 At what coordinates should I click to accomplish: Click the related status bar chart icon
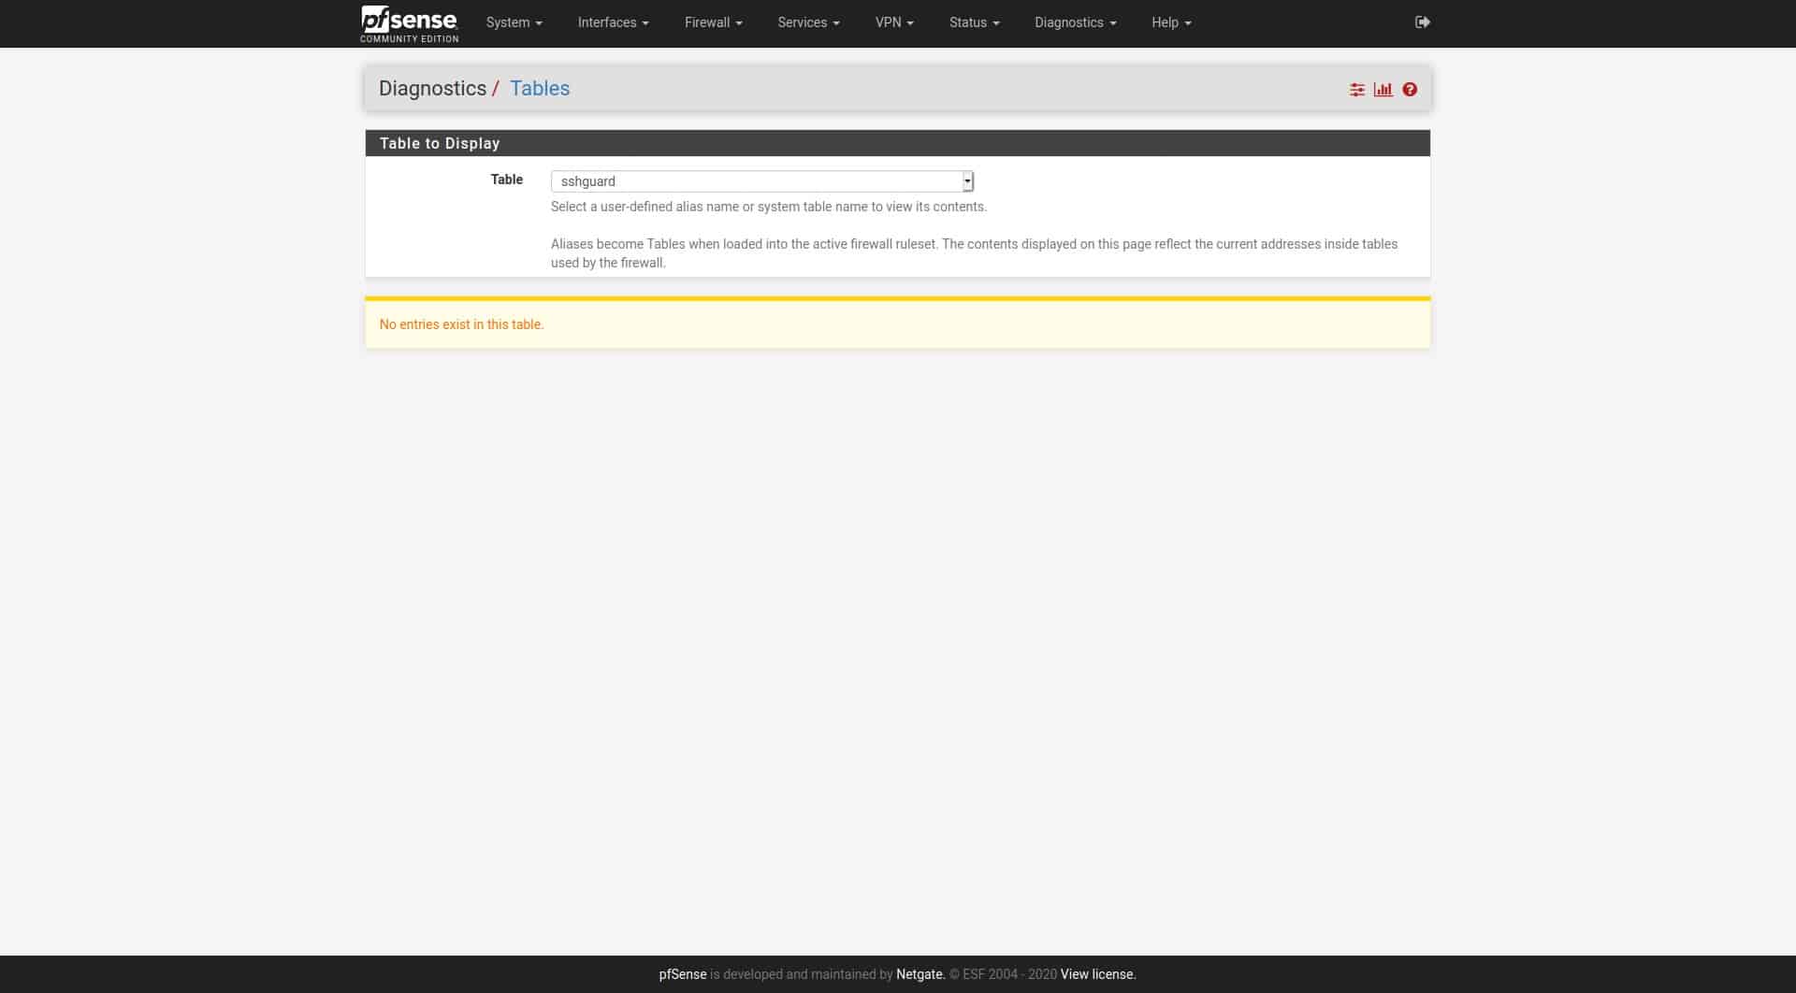click(1383, 90)
